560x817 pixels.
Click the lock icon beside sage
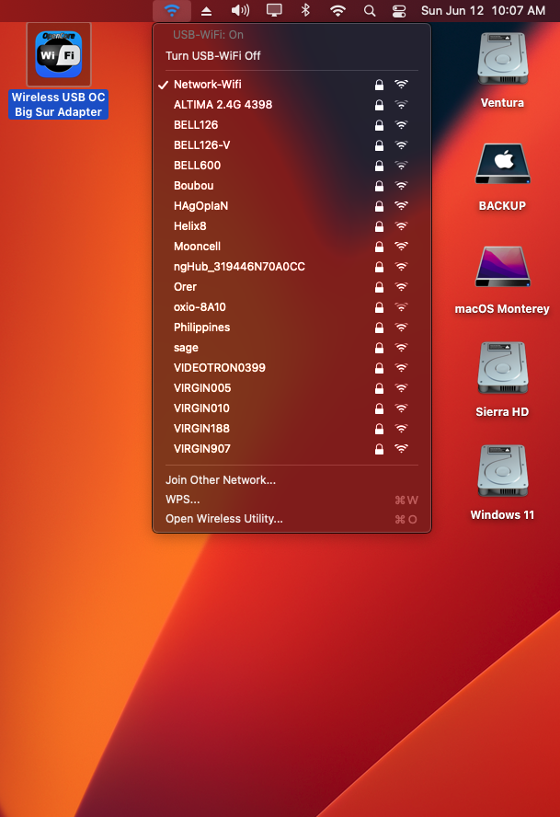tap(379, 348)
